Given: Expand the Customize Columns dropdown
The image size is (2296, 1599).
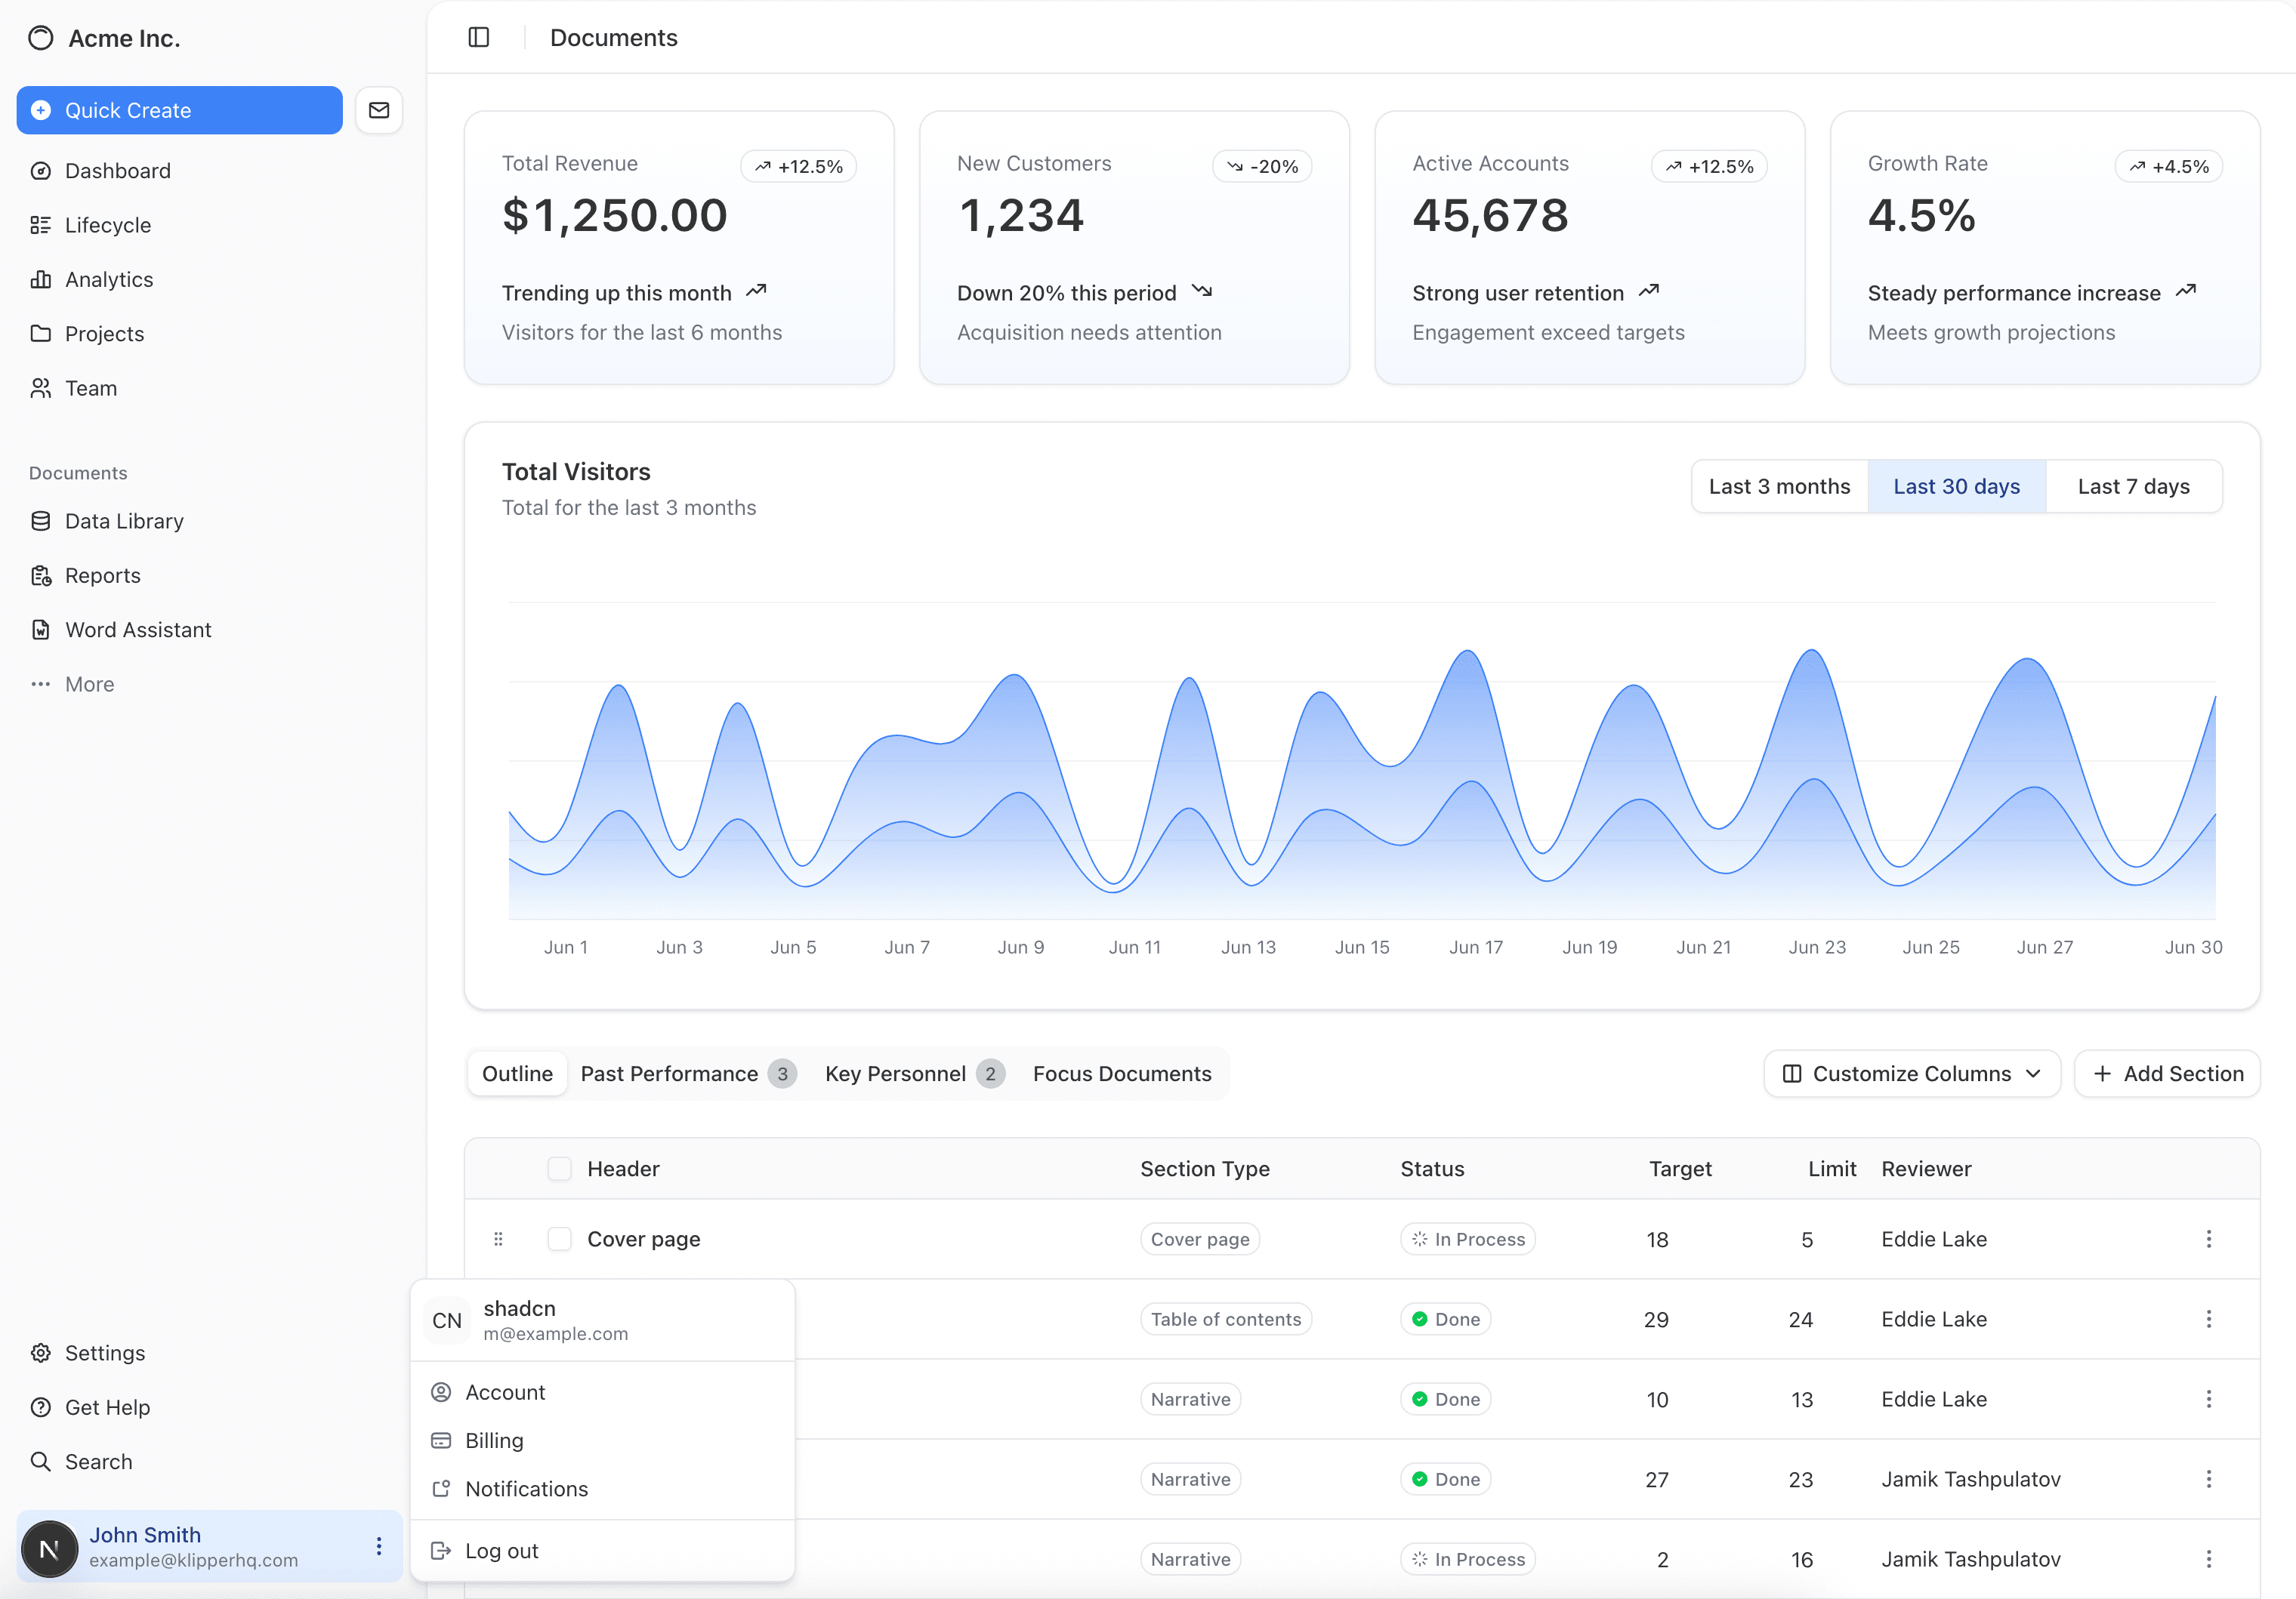Looking at the screenshot, I should coord(1911,1074).
